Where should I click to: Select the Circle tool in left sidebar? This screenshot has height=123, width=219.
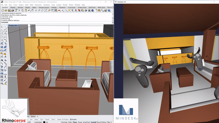coord(2,34)
